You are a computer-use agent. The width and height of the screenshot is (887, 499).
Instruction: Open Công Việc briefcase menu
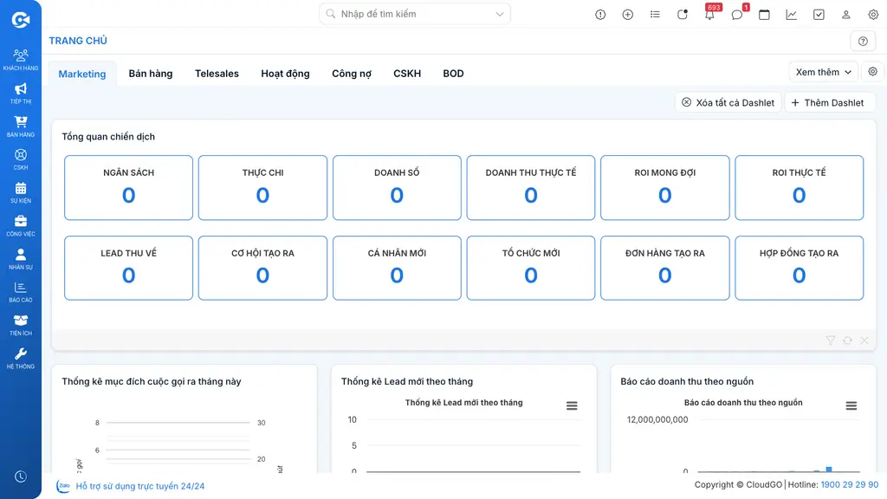pyautogui.click(x=21, y=225)
